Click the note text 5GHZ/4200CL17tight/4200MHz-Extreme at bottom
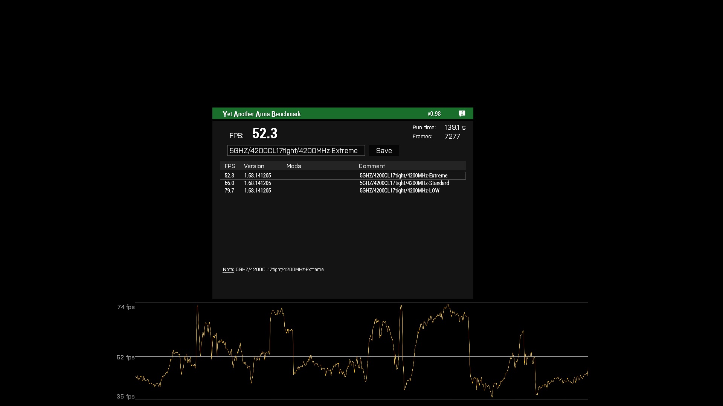723x406 pixels. 279,270
